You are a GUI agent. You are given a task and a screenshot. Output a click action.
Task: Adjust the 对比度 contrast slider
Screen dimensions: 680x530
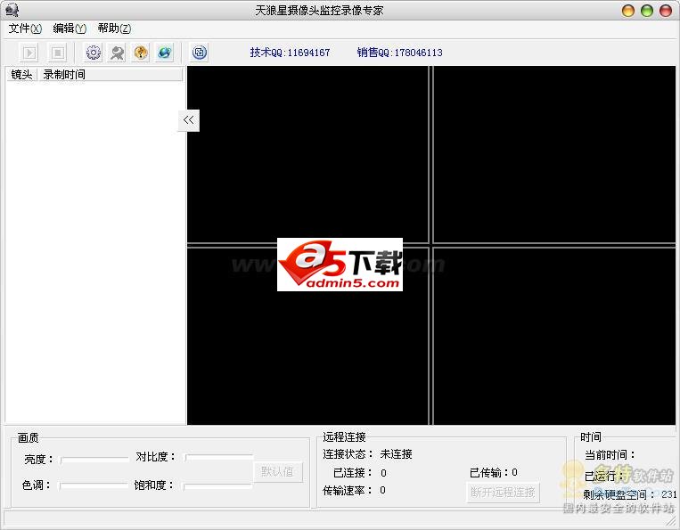point(219,458)
